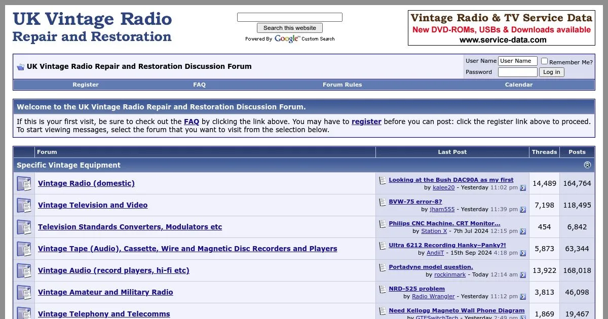Open Forum Rules in the navbar
The image size is (608, 319).
tap(343, 85)
